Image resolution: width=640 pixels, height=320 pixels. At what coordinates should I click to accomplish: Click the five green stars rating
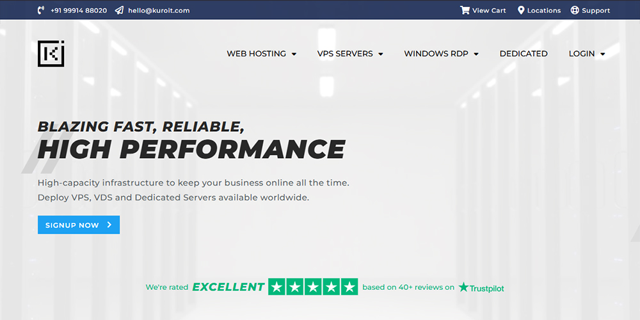click(x=313, y=287)
